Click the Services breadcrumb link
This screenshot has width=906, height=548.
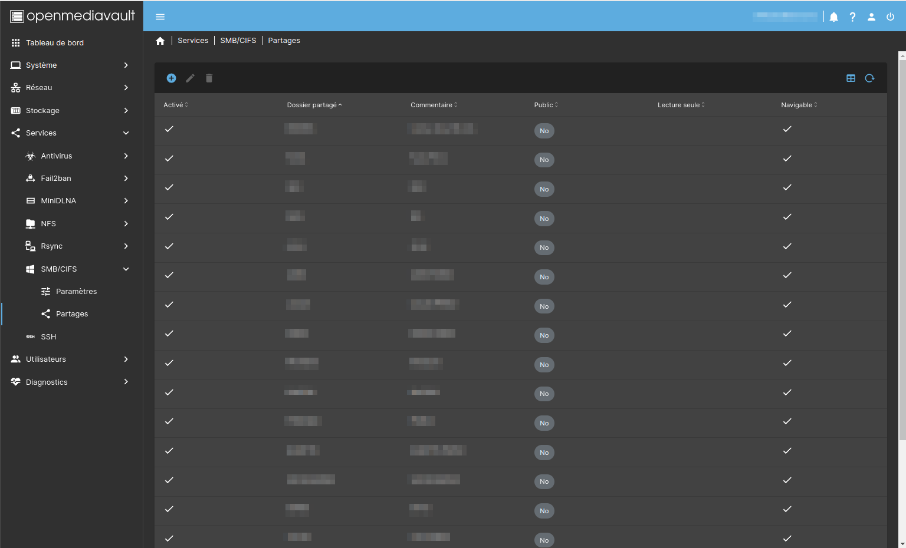click(x=193, y=41)
